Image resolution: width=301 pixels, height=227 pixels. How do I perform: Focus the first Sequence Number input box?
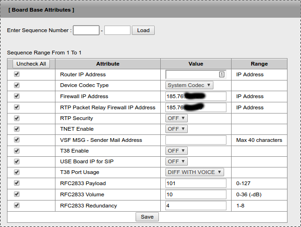[x=86, y=30]
